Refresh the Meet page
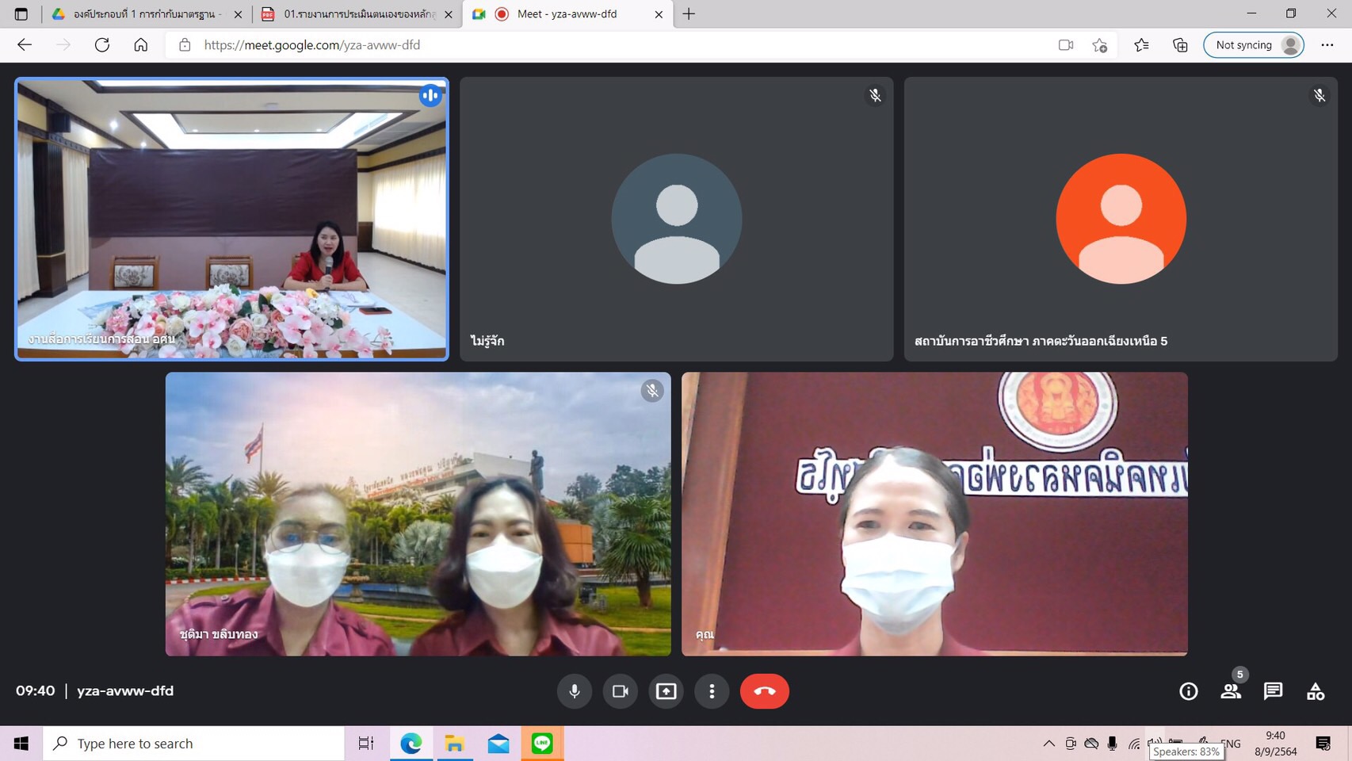This screenshot has width=1352, height=761. pyautogui.click(x=102, y=45)
